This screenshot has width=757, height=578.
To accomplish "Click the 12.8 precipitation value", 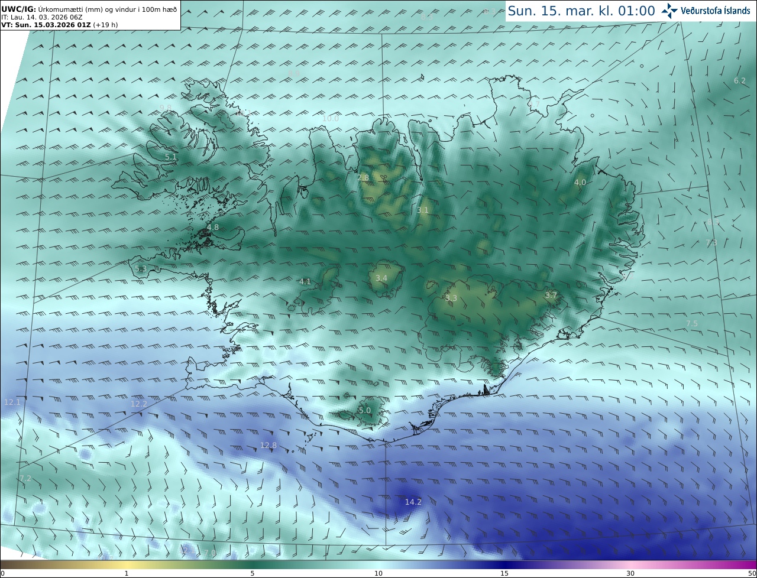I will point(268,445).
